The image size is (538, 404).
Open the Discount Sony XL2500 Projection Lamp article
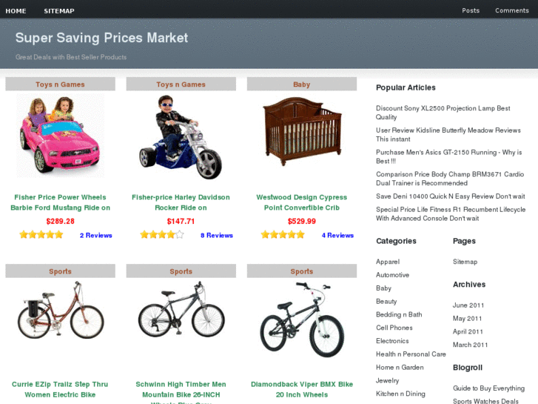point(443,113)
